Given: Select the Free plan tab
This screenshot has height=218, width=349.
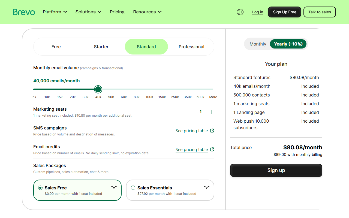Looking at the screenshot, I should coord(56,47).
